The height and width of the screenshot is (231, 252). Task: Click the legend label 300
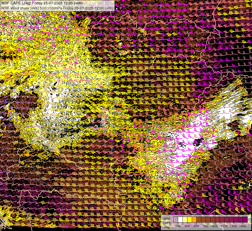187,226
